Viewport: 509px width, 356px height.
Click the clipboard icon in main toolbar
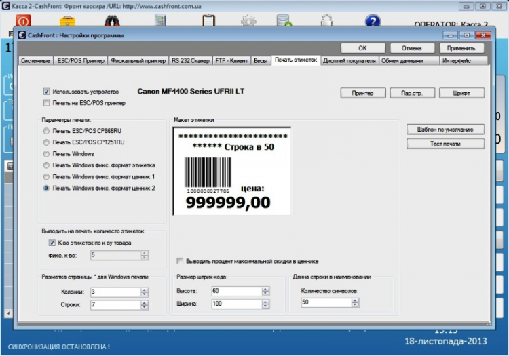pos(208,20)
